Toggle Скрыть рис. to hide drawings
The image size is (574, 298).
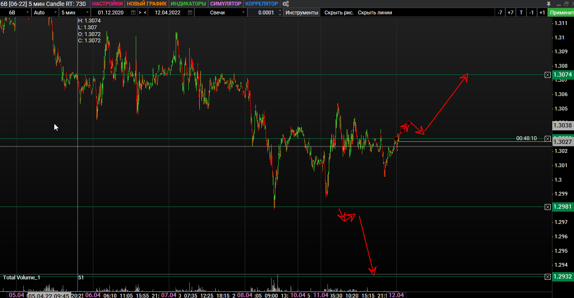tap(339, 13)
